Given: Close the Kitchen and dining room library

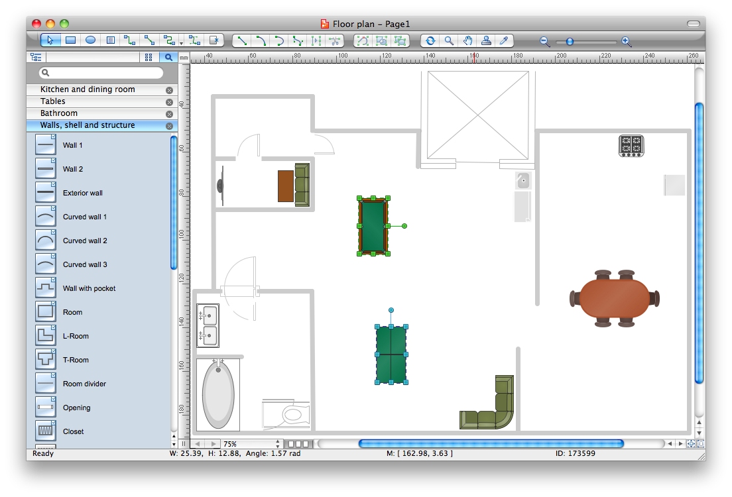Looking at the screenshot, I should coord(169,89).
